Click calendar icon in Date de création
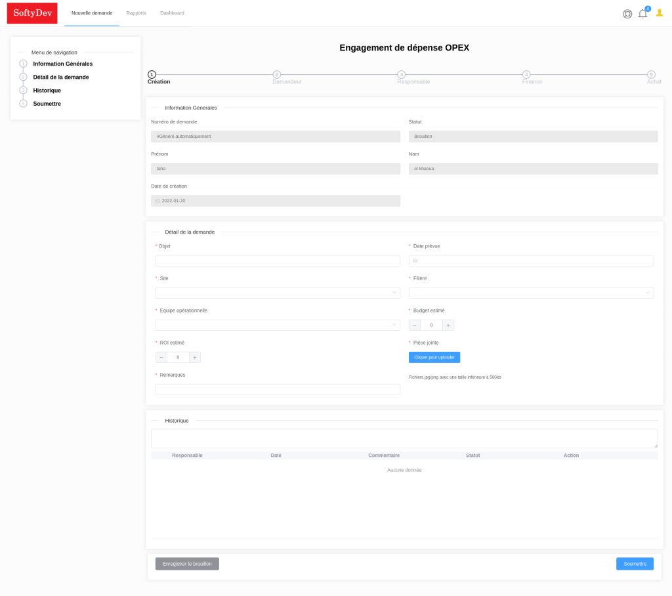 click(x=157, y=201)
